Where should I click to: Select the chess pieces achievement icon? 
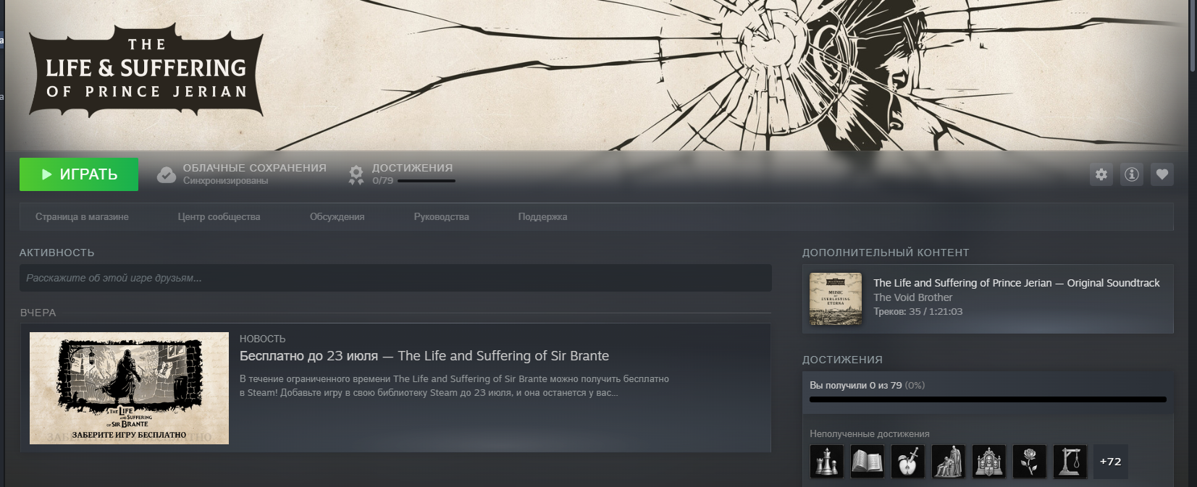point(826,462)
